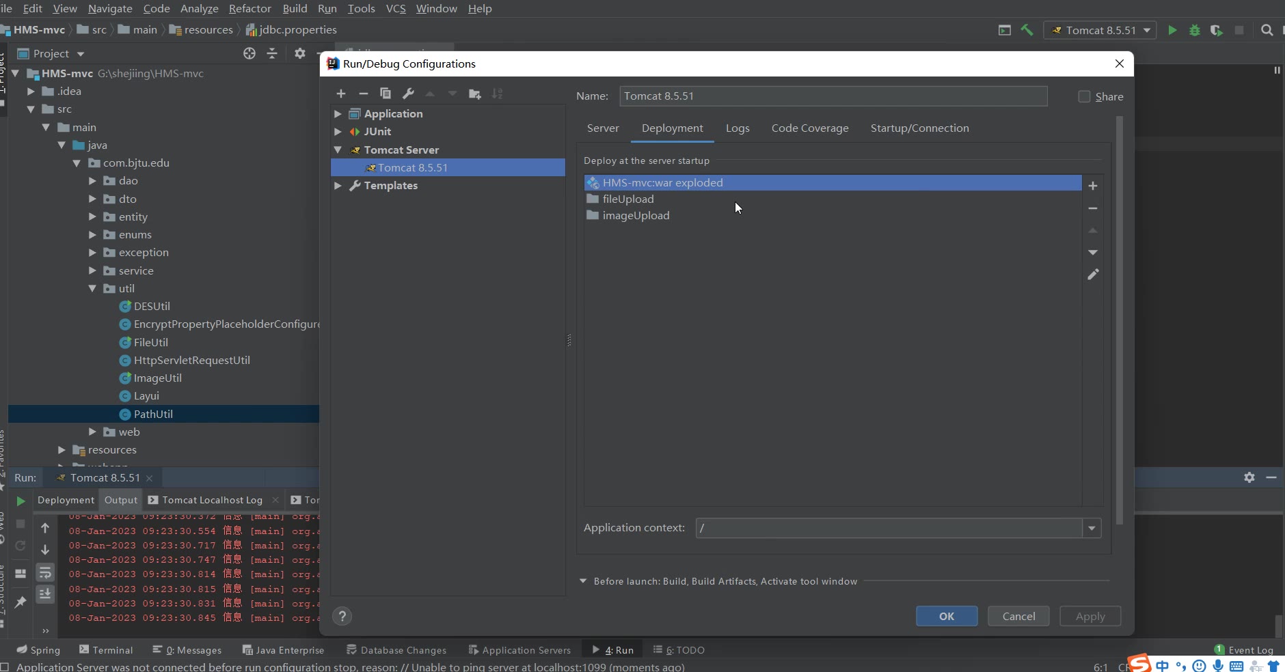Switch to the Startup/Connection tab
Viewport: 1285px width, 672px height.
(x=919, y=128)
